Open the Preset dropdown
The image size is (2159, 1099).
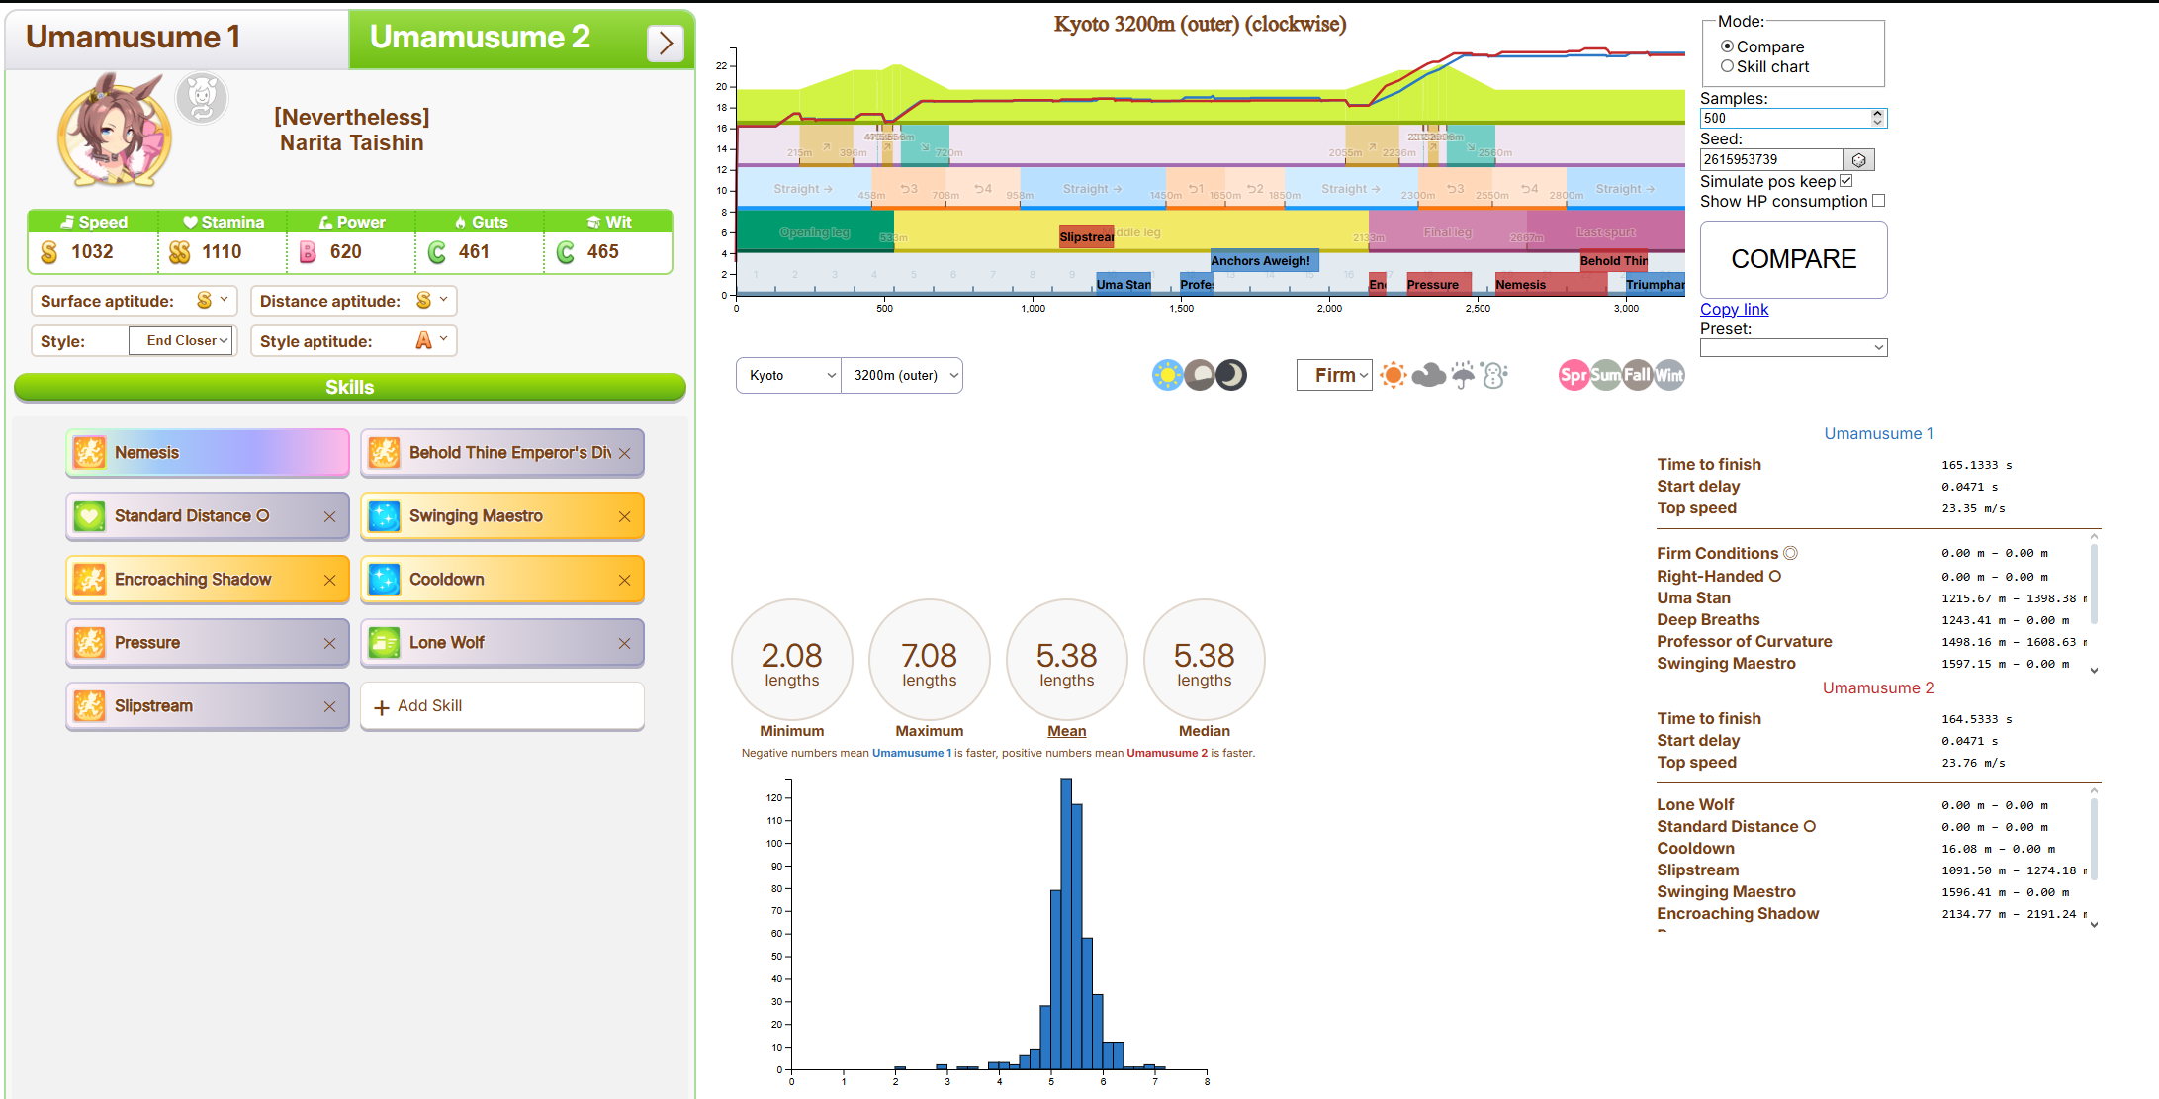tap(1793, 347)
